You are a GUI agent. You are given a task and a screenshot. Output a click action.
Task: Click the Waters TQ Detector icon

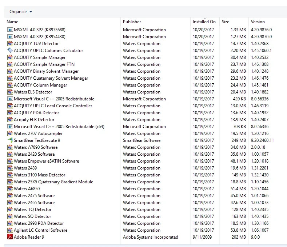tap(10, 209)
